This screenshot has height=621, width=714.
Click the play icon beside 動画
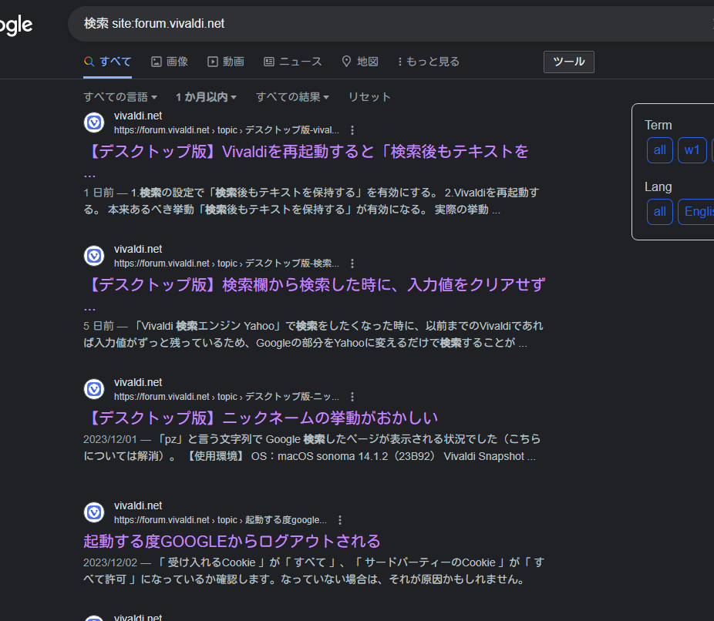[x=213, y=62]
